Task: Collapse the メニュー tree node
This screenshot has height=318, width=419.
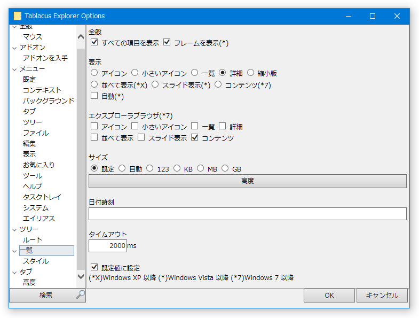Action: 15,69
